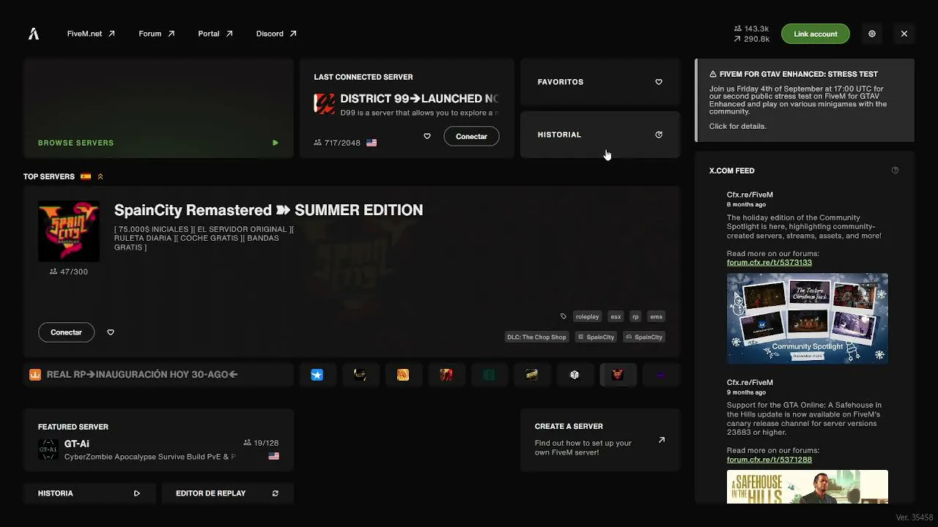Click the GT-Ai featured server icon

(48, 449)
